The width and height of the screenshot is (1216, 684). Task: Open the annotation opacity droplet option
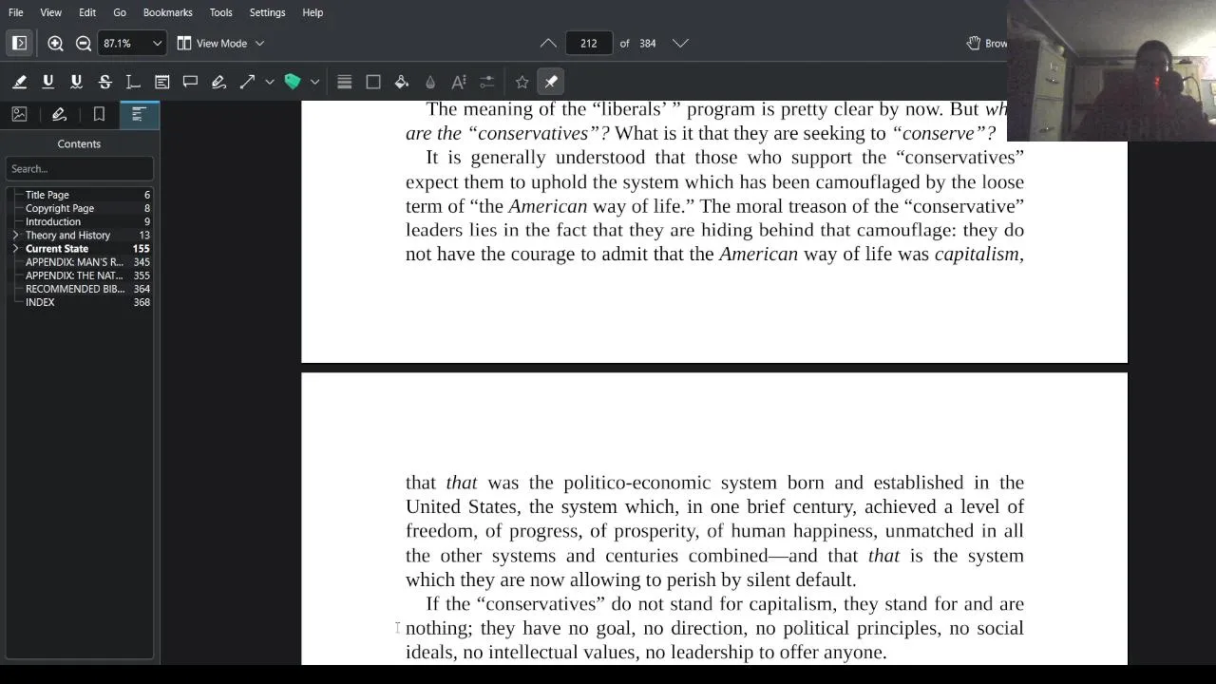(x=430, y=82)
